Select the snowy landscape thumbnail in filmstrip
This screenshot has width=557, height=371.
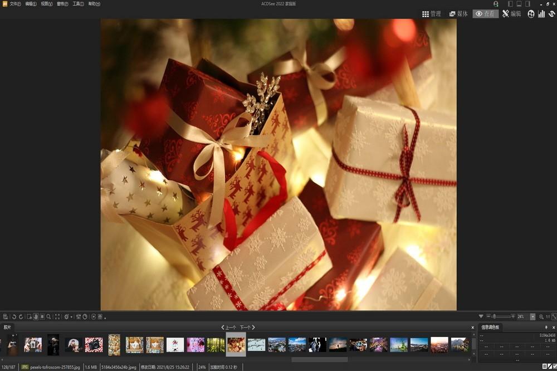click(x=256, y=345)
